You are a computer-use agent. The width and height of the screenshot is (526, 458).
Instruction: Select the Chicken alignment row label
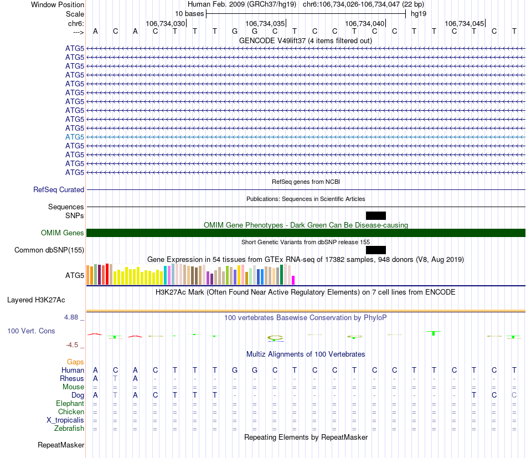pos(71,411)
